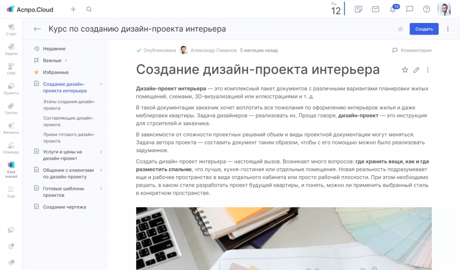The height and width of the screenshot is (270, 460).
Task: Open the user profile avatar
Action: (x=444, y=9)
